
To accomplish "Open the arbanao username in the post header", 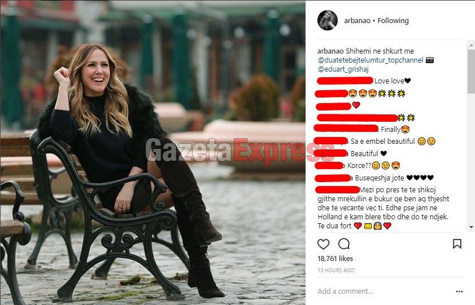I will (357, 20).
